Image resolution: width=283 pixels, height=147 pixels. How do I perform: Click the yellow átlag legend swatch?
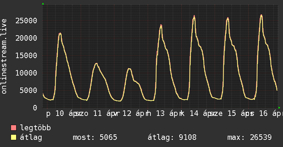click(13, 137)
